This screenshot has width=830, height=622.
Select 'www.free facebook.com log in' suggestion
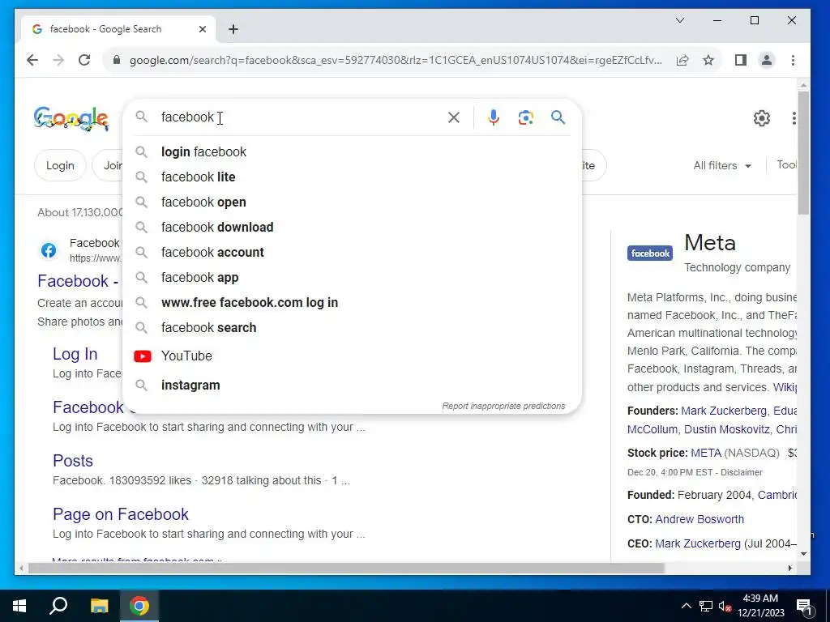pyautogui.click(x=352, y=303)
